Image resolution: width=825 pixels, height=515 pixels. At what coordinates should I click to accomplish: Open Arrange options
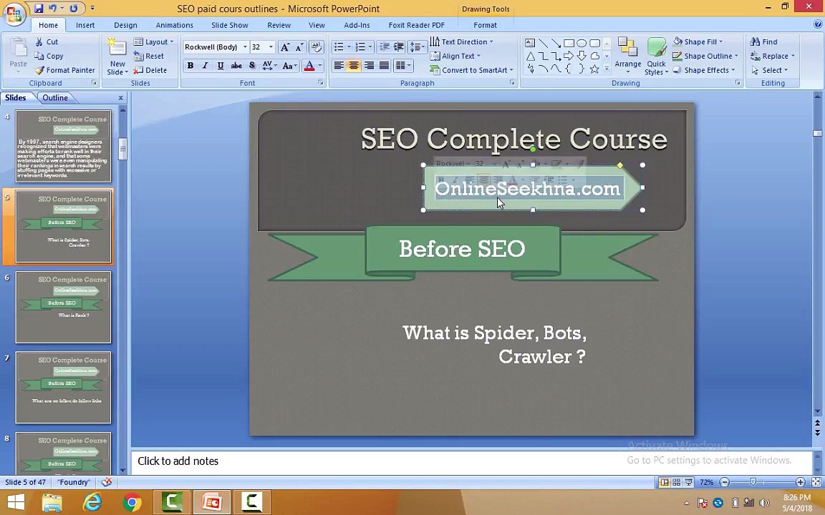coord(627,57)
